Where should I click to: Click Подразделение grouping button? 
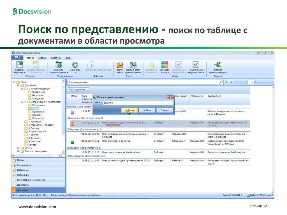click(x=78, y=89)
